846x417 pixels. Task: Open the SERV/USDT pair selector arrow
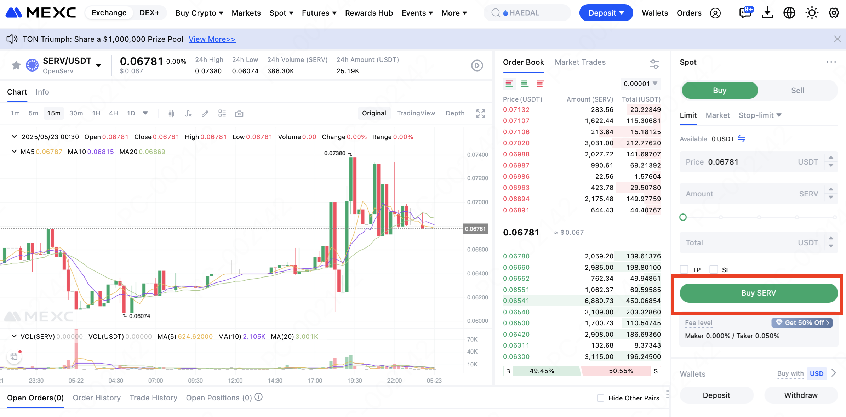pos(99,65)
